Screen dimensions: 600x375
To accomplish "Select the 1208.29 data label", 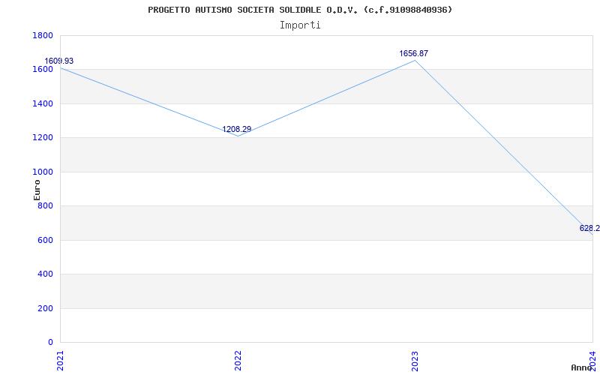I will [x=236, y=129].
